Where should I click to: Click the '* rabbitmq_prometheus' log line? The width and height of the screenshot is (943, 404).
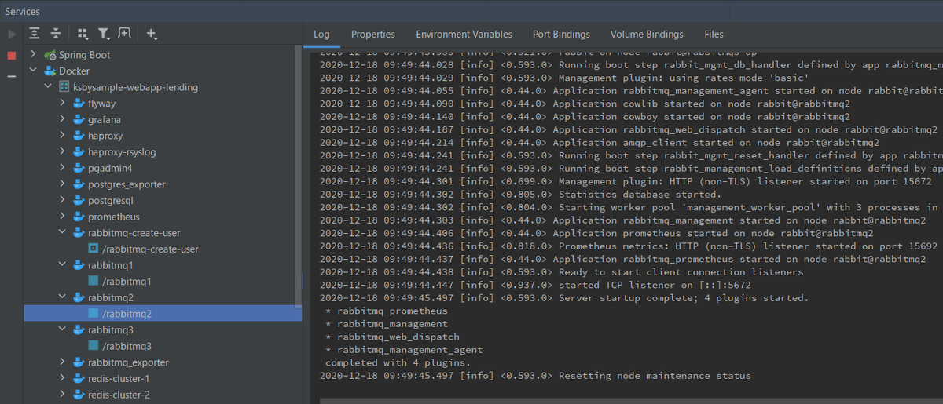tap(386, 311)
